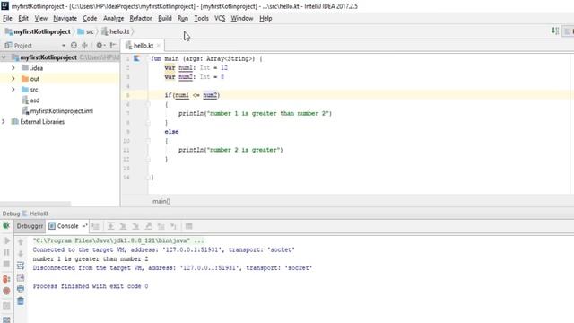574x323 pixels.
Task: Open the Help menu
Action: [265, 18]
